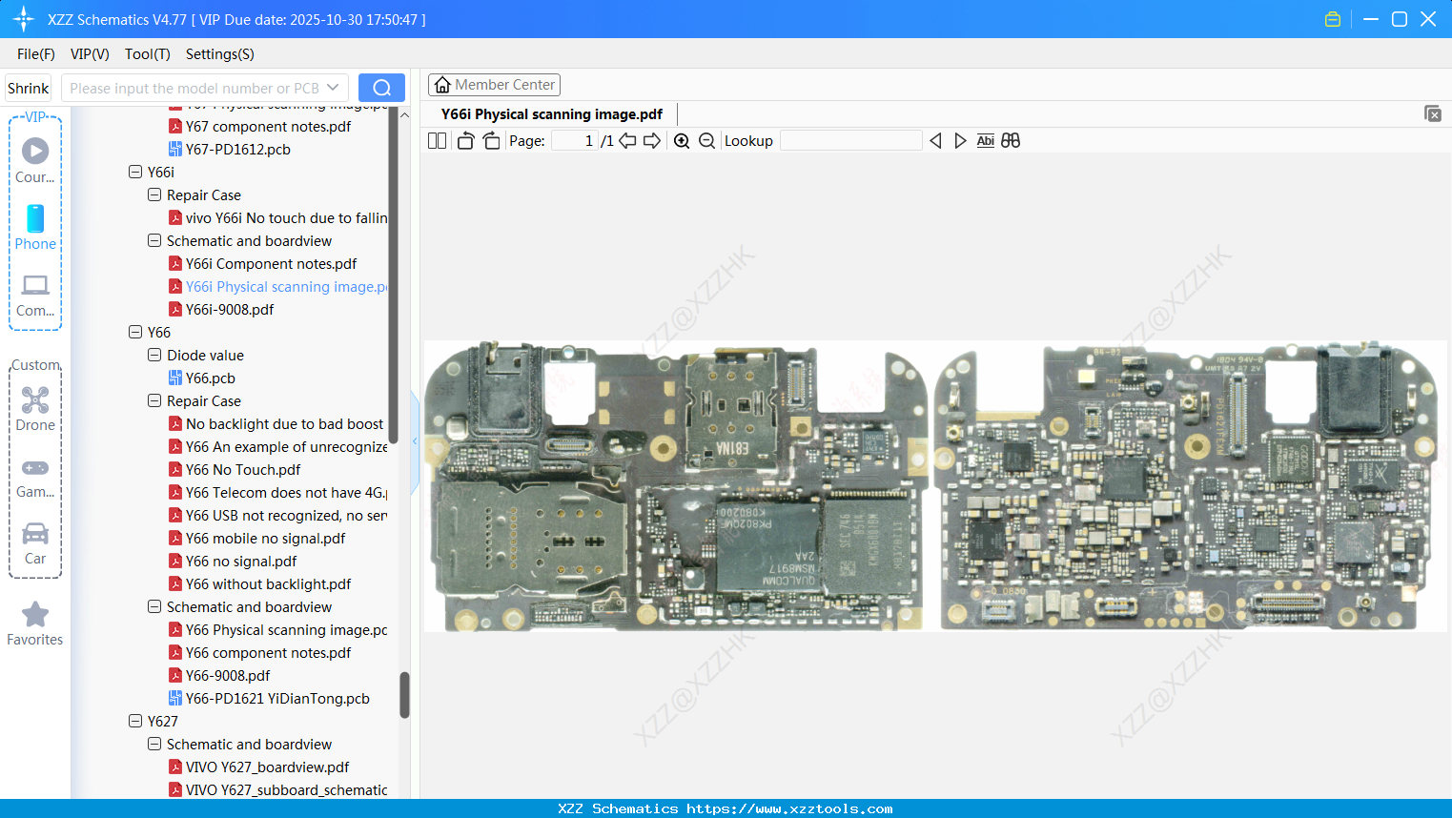The width and height of the screenshot is (1452, 818).
Task: Switch to the Y66i Physical scanning image tab
Action: (551, 113)
